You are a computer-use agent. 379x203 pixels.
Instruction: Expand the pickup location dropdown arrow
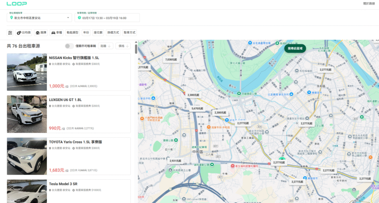pos(68,18)
